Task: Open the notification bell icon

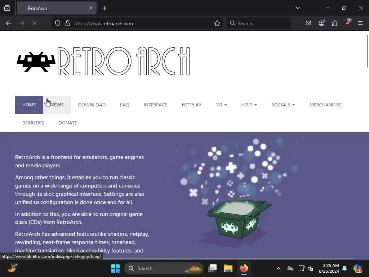Action: click(x=344, y=268)
